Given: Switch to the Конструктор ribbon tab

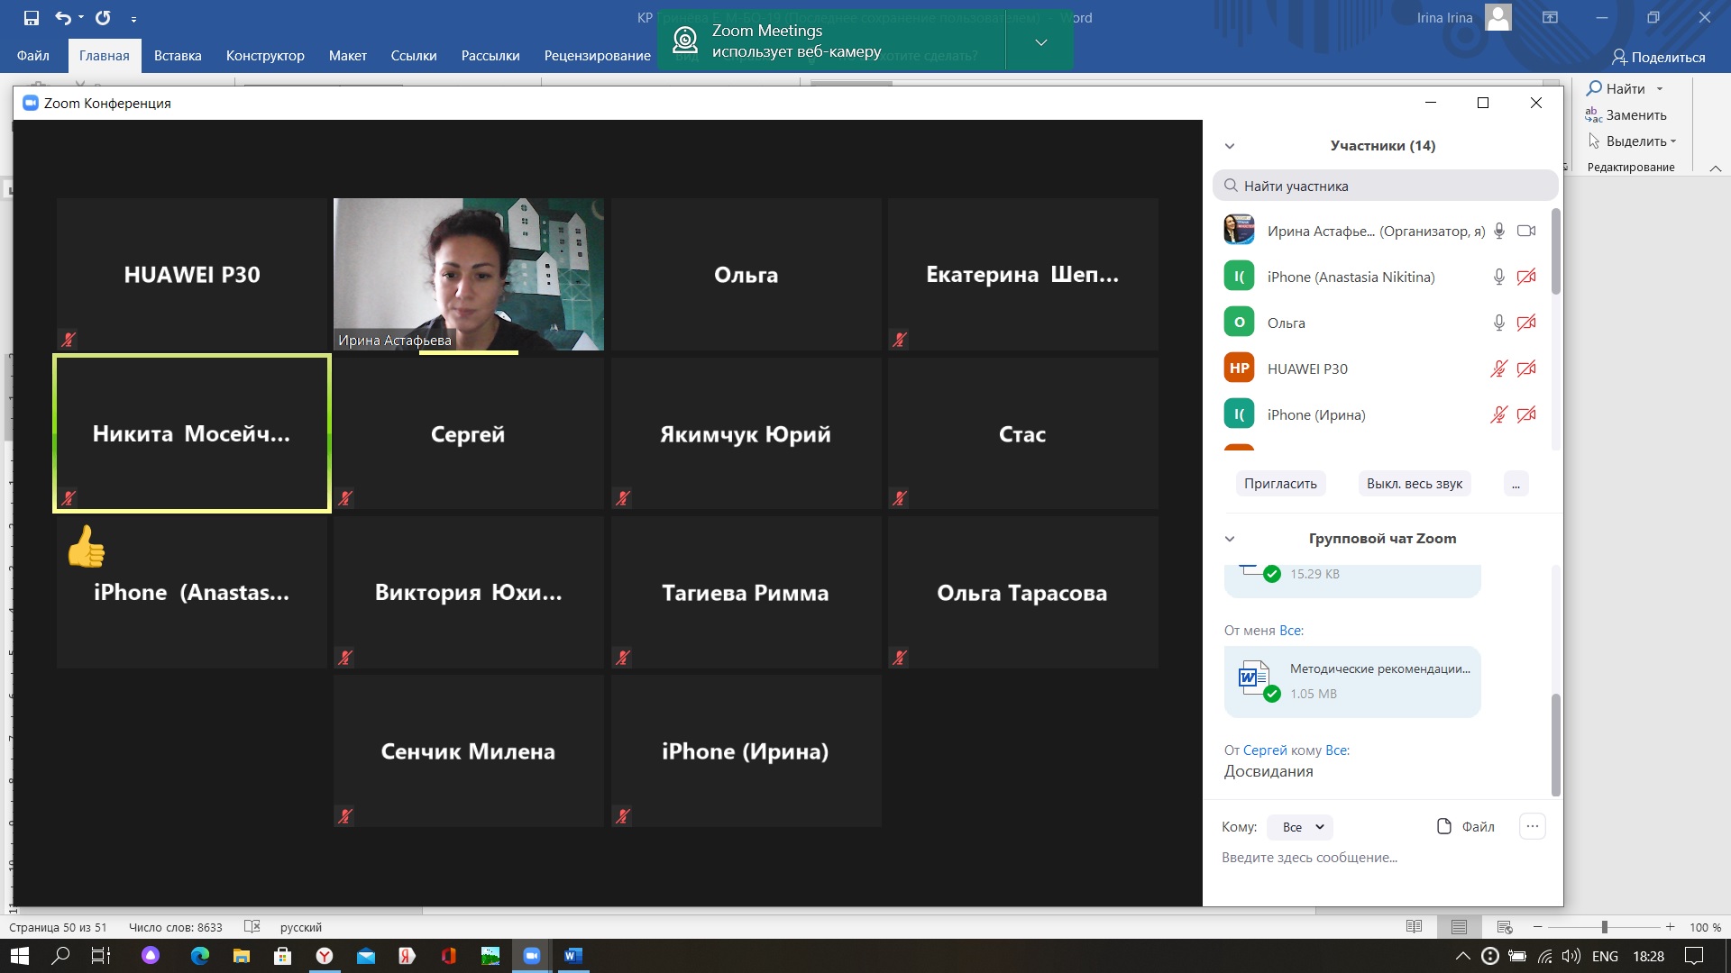Looking at the screenshot, I should [x=265, y=55].
